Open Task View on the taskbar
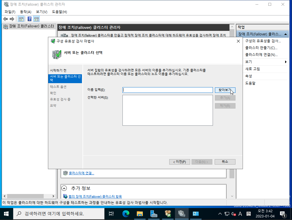Image resolution: width=292 pixels, height=220 pixels. [111, 214]
